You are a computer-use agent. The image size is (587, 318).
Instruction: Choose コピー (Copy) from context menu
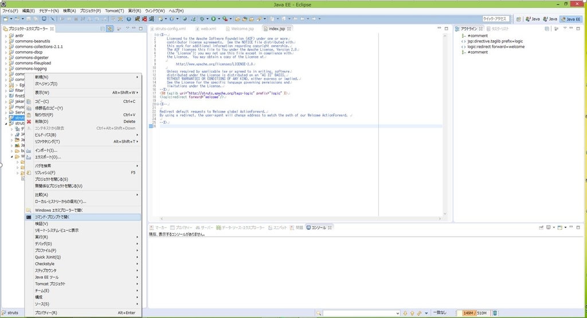click(x=83, y=101)
